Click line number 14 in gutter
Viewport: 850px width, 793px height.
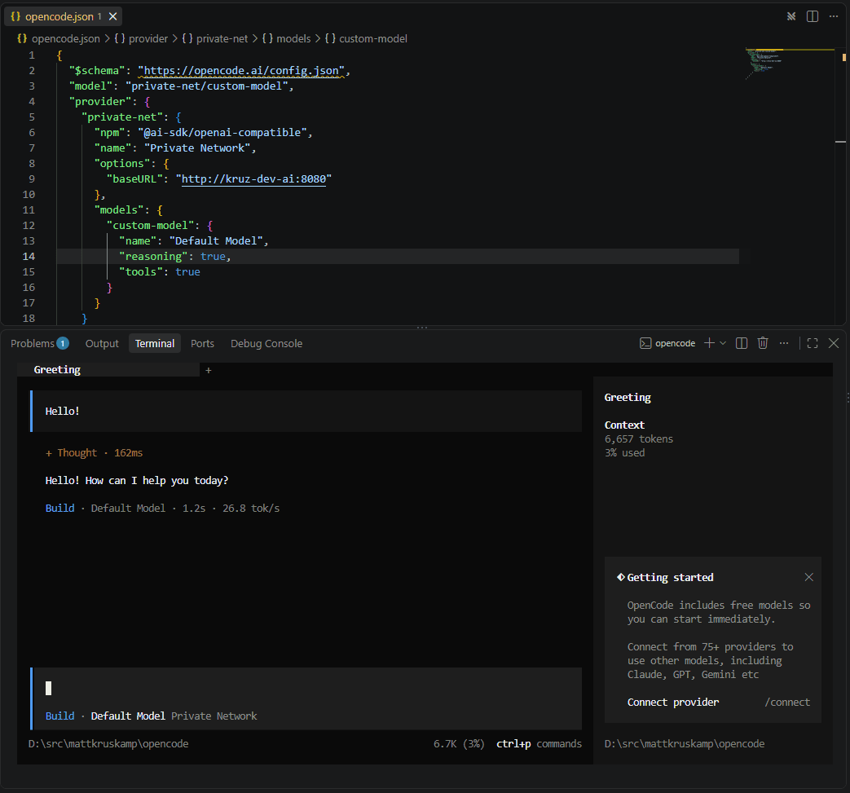[x=29, y=257]
